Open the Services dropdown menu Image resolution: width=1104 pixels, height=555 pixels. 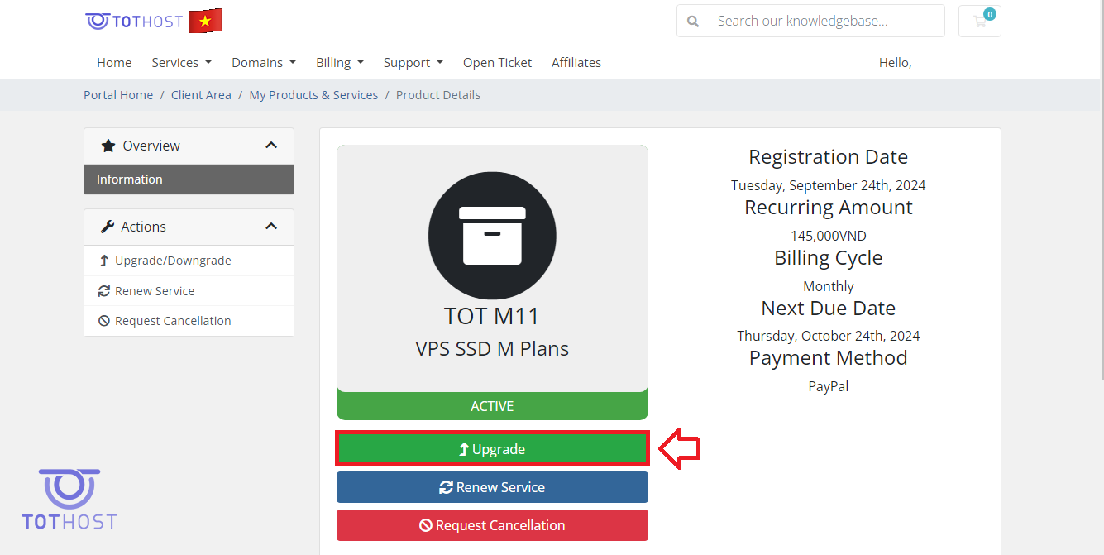click(181, 63)
